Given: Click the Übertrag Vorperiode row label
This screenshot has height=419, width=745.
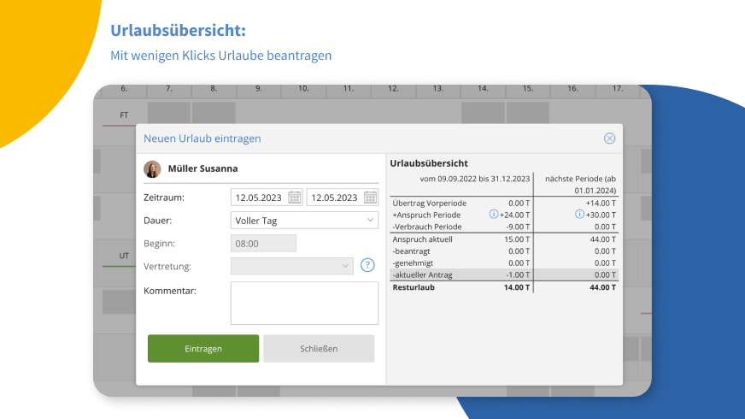Looking at the screenshot, I should coord(430,203).
